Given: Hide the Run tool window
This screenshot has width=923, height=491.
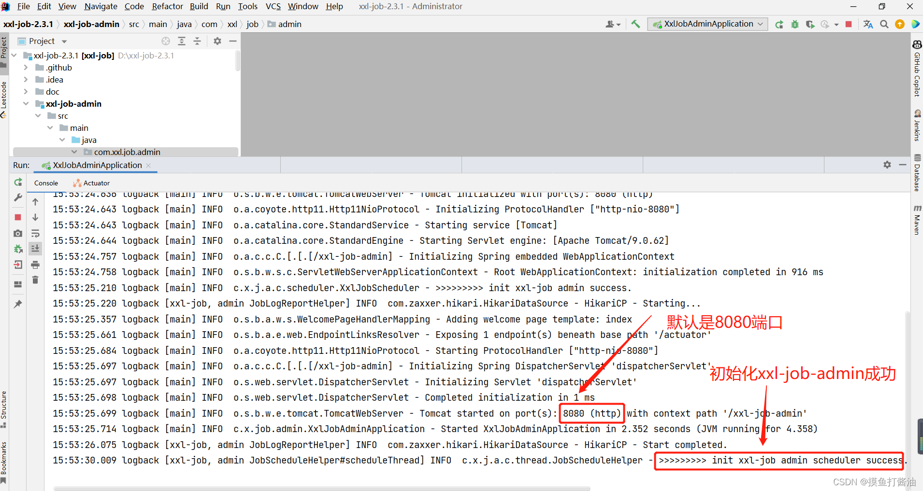Looking at the screenshot, I should click(902, 165).
